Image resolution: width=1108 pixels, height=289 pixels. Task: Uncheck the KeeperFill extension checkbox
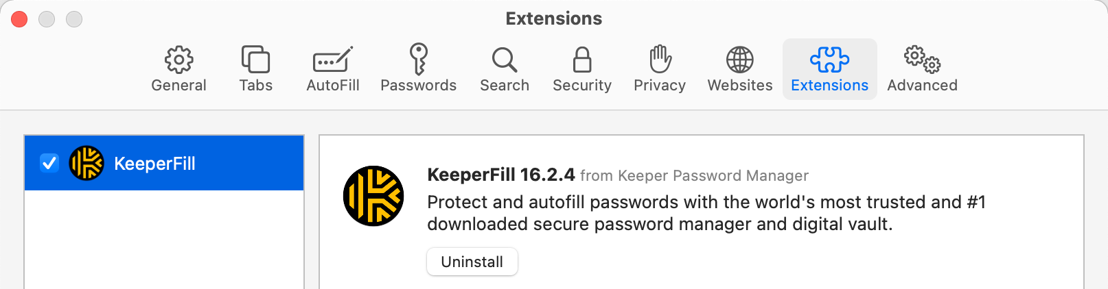49,163
